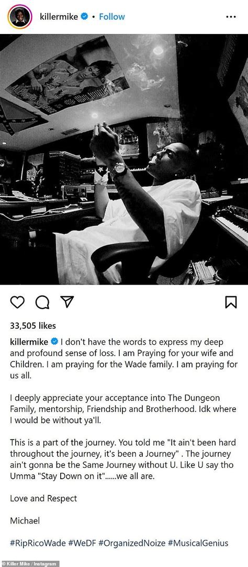Open killermike's profile picture story ring
Image resolution: width=248 pixels, height=567 pixels.
(20, 17)
